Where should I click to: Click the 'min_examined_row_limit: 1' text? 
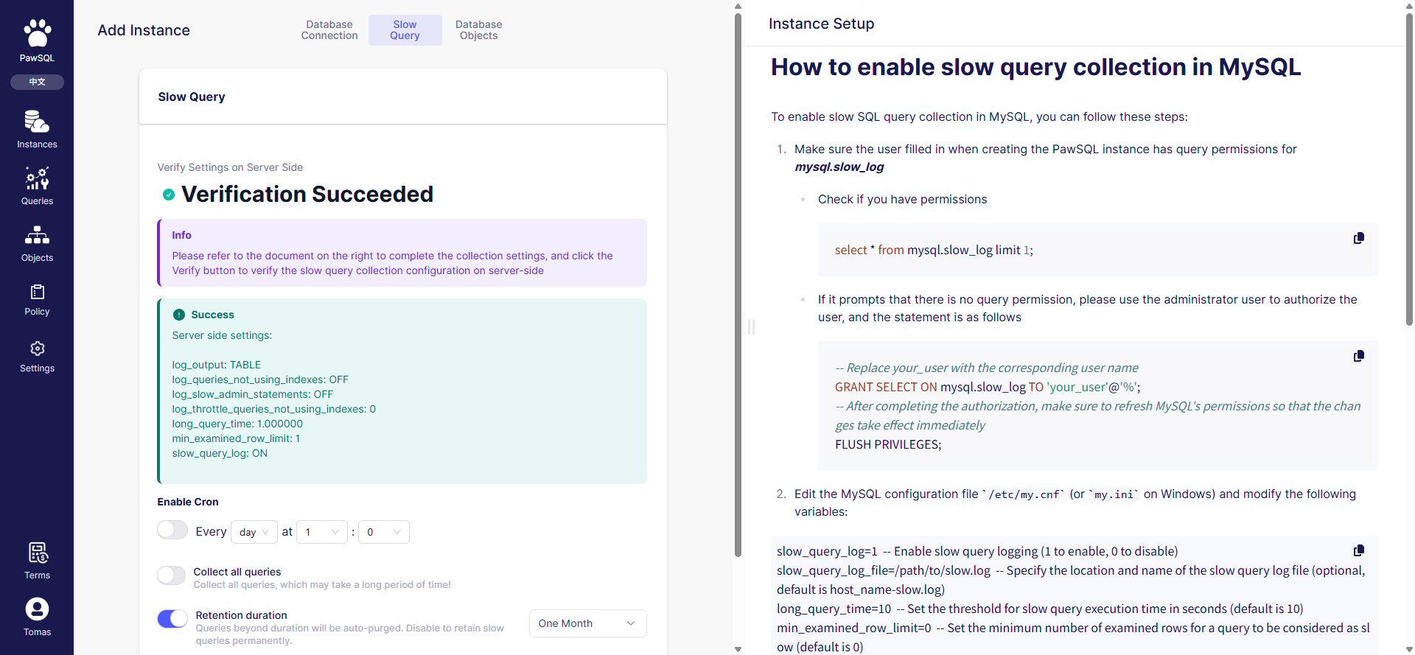pyautogui.click(x=236, y=438)
